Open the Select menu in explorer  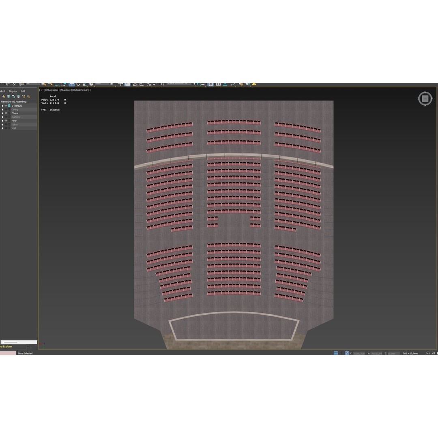pos(2,91)
